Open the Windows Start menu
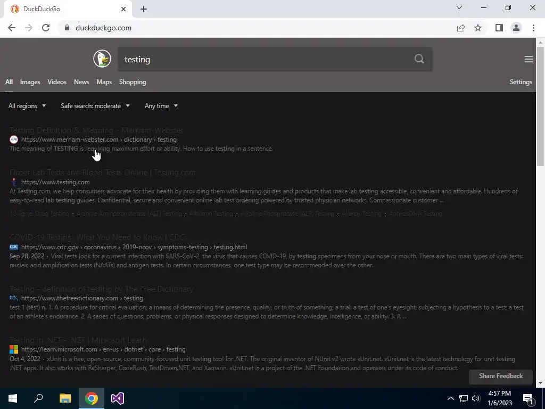Viewport: 545px width, 409px height. click(x=13, y=398)
